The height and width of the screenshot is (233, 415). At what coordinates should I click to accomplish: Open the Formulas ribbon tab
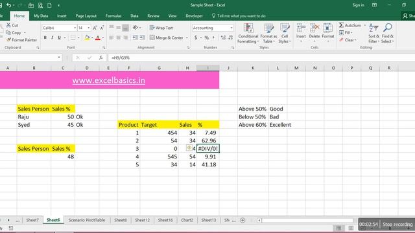(113, 16)
